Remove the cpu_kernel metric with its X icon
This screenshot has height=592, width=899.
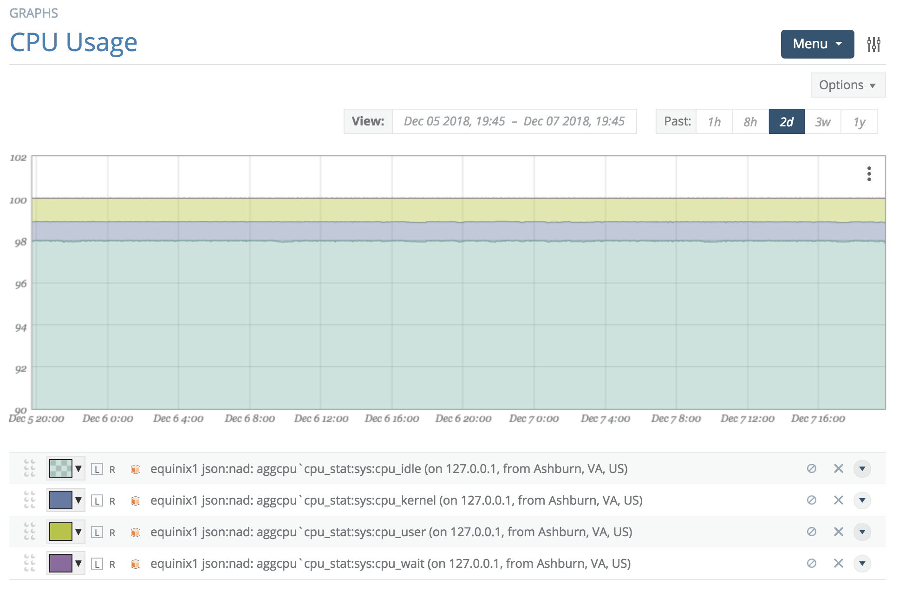(x=839, y=500)
